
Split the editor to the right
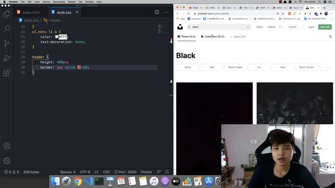[x=157, y=12]
